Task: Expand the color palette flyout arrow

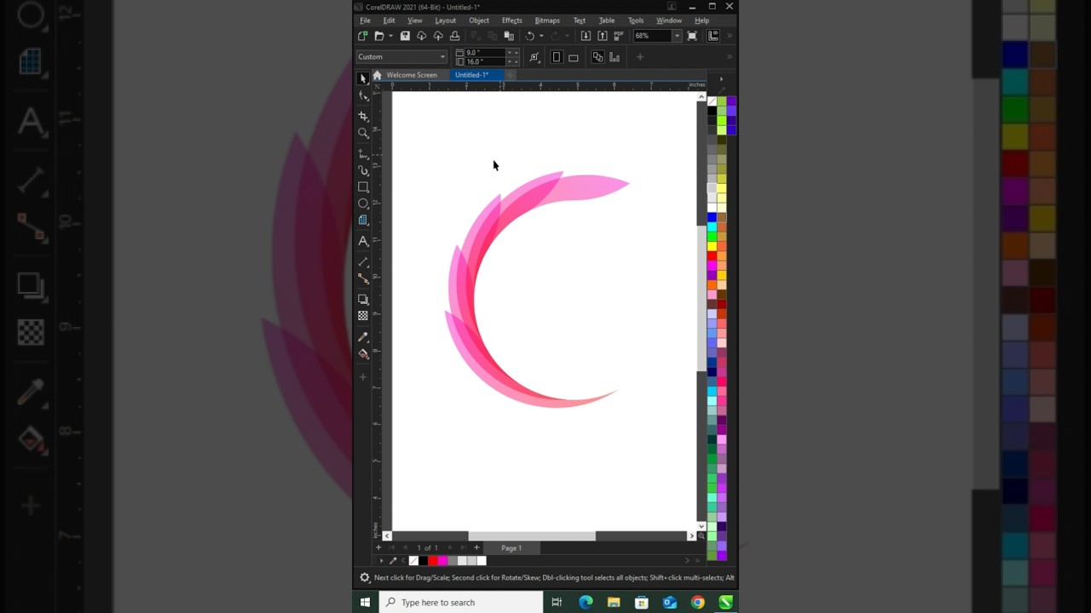Action: click(721, 79)
